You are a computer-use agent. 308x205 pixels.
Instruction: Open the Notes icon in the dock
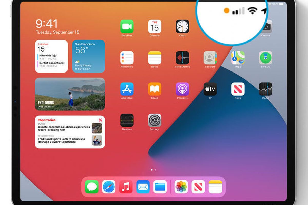pos(215,187)
